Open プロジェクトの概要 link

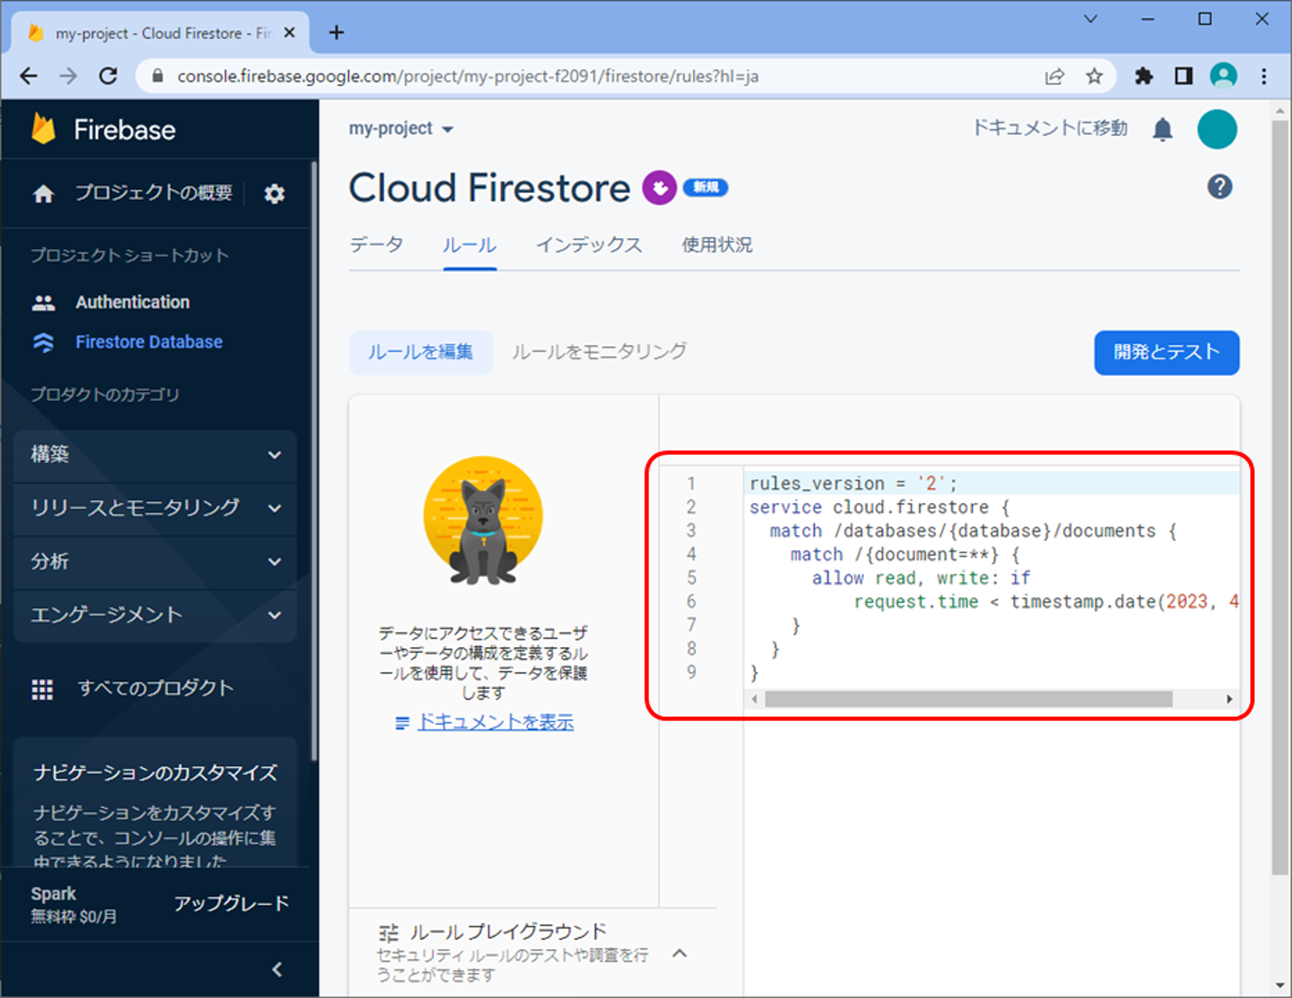(x=154, y=193)
